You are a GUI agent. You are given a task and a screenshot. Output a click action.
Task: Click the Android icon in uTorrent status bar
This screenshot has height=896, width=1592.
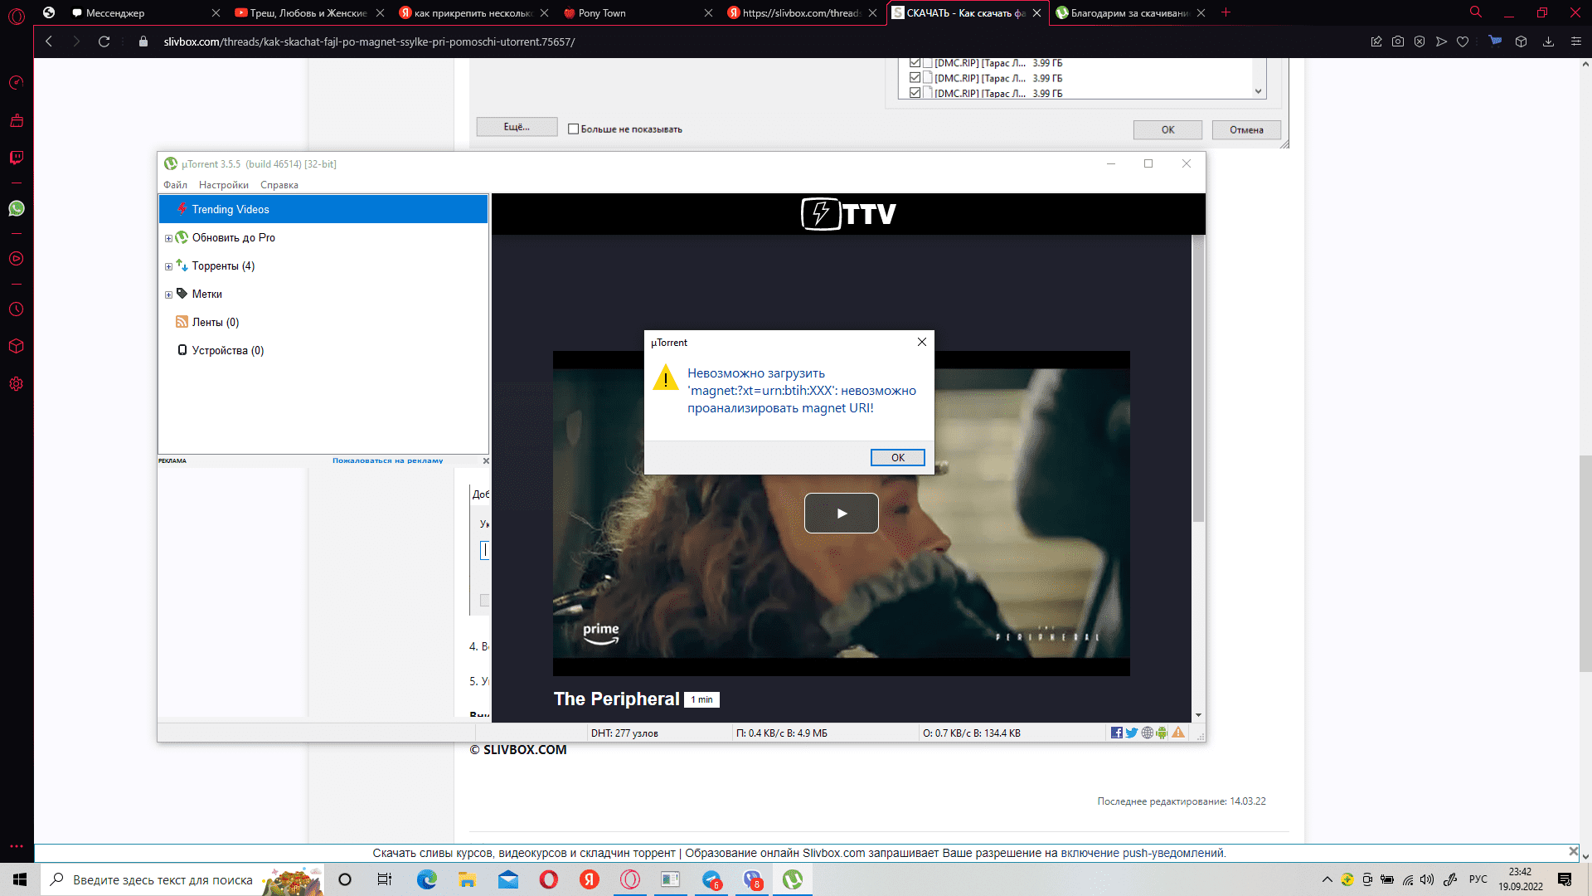1162,733
